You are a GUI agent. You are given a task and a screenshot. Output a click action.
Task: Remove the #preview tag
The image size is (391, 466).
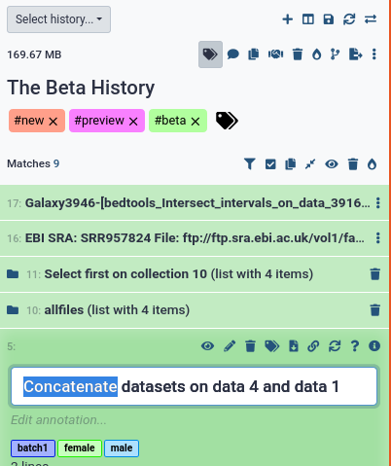(x=133, y=122)
